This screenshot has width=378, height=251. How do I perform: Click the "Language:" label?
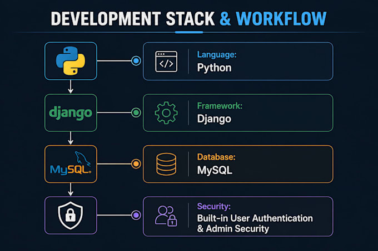pyautogui.click(x=217, y=54)
